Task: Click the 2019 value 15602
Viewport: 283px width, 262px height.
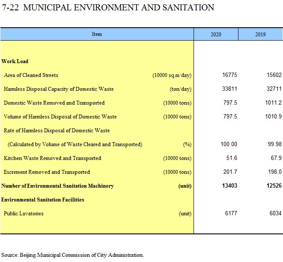Action: point(274,75)
